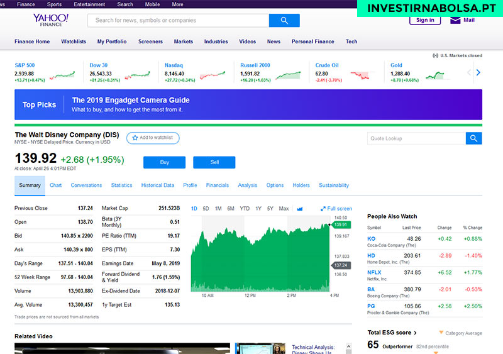Viewport: 503px width, 354px height.
Task: Switch to the Profile tab
Action: pyautogui.click(x=190, y=185)
